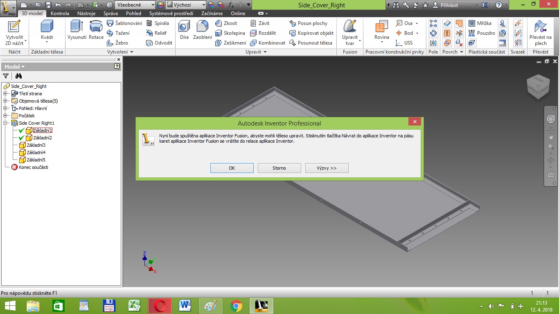Open the Osa axis dropdown arrow
Image resolution: width=559 pixels, height=314 pixels.
(417, 23)
